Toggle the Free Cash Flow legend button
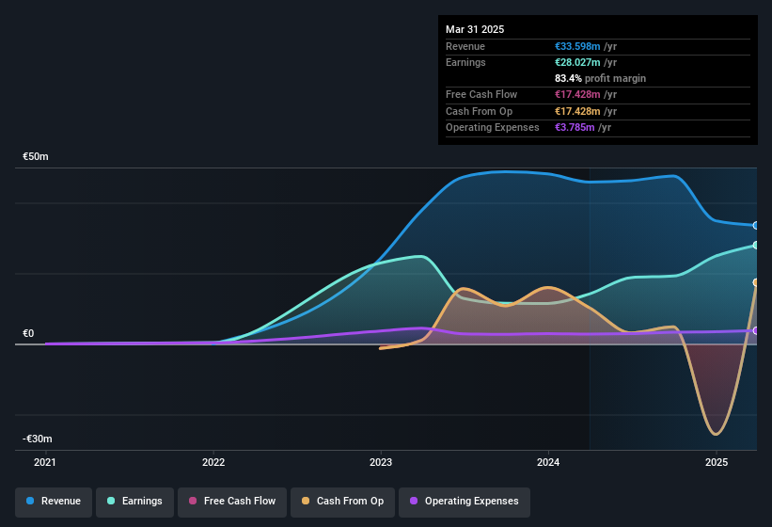This screenshot has width=772, height=527. tap(232, 502)
